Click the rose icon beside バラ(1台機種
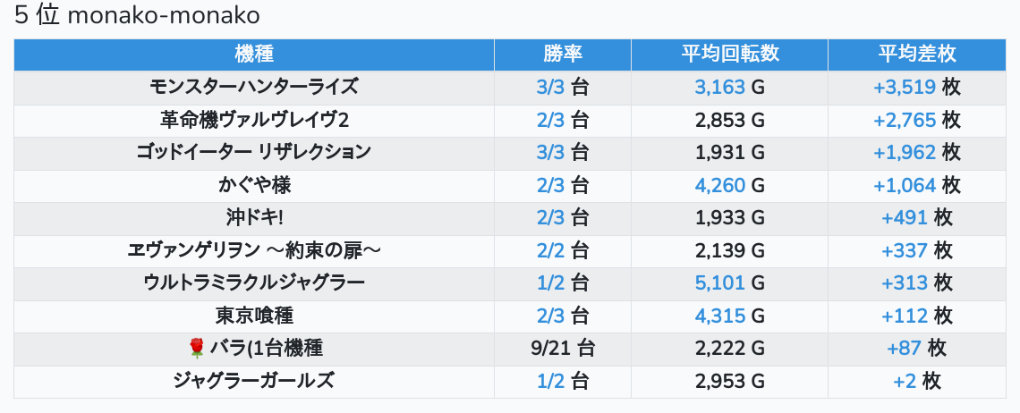This screenshot has width=1020, height=413. (197, 349)
